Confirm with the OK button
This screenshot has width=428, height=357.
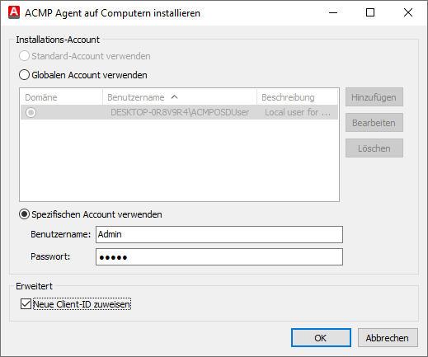click(321, 337)
